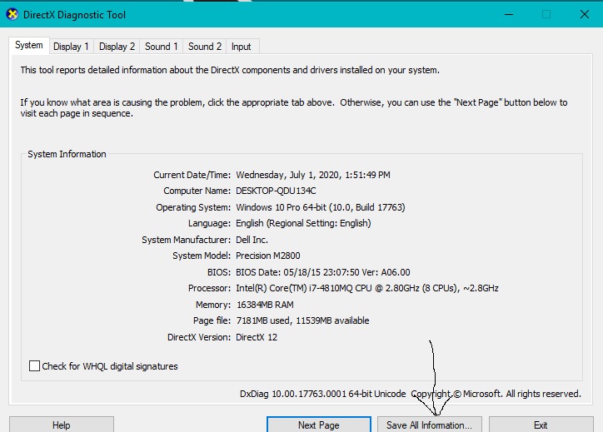Screen dimensions: 603x432
Task: Click Save All Information button
Action: click(430, 425)
